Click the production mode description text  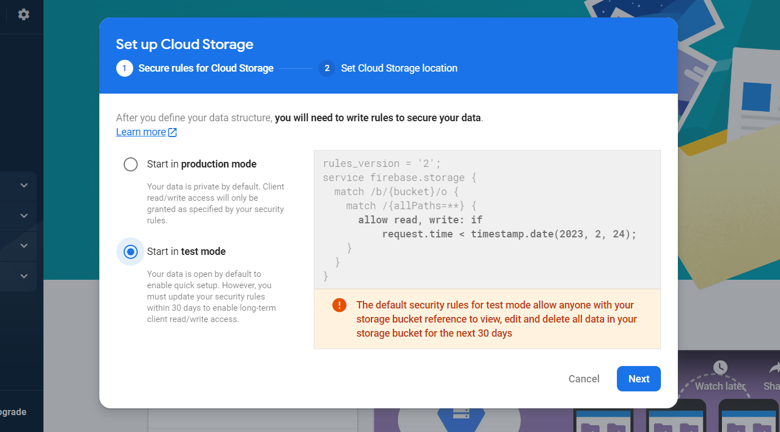tap(216, 204)
